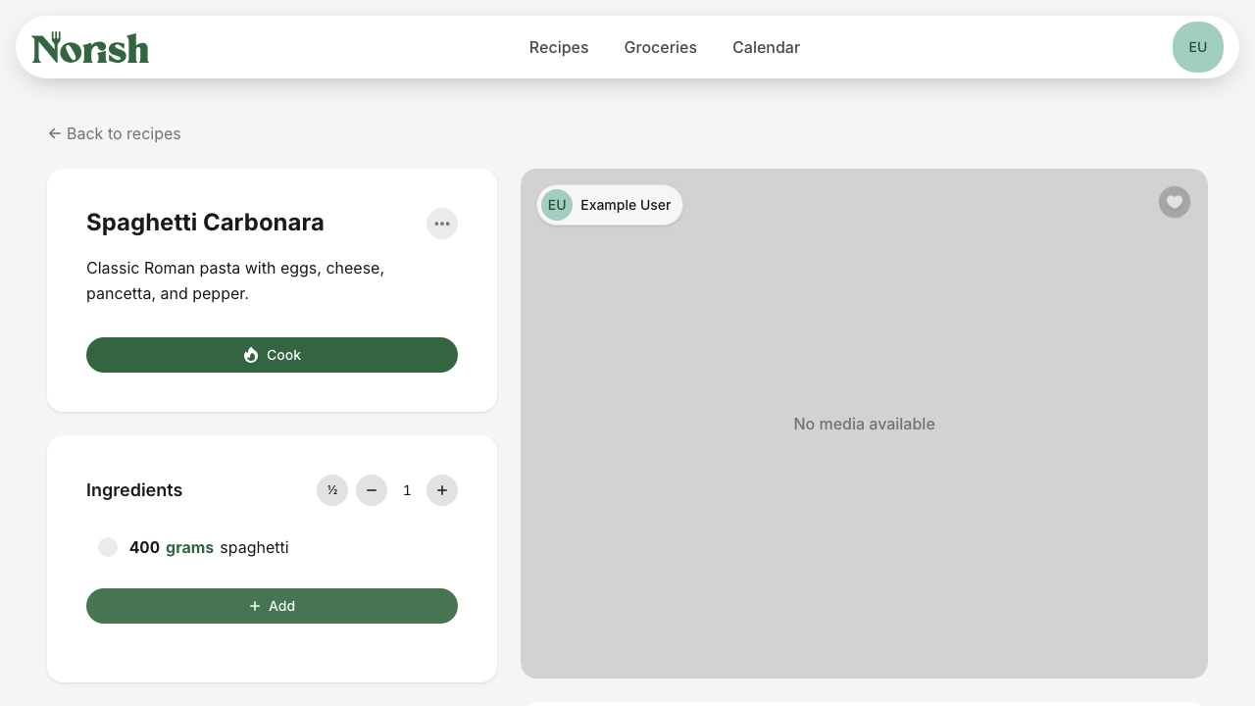
Task: Click the No media available placeholder
Action: coord(864,424)
